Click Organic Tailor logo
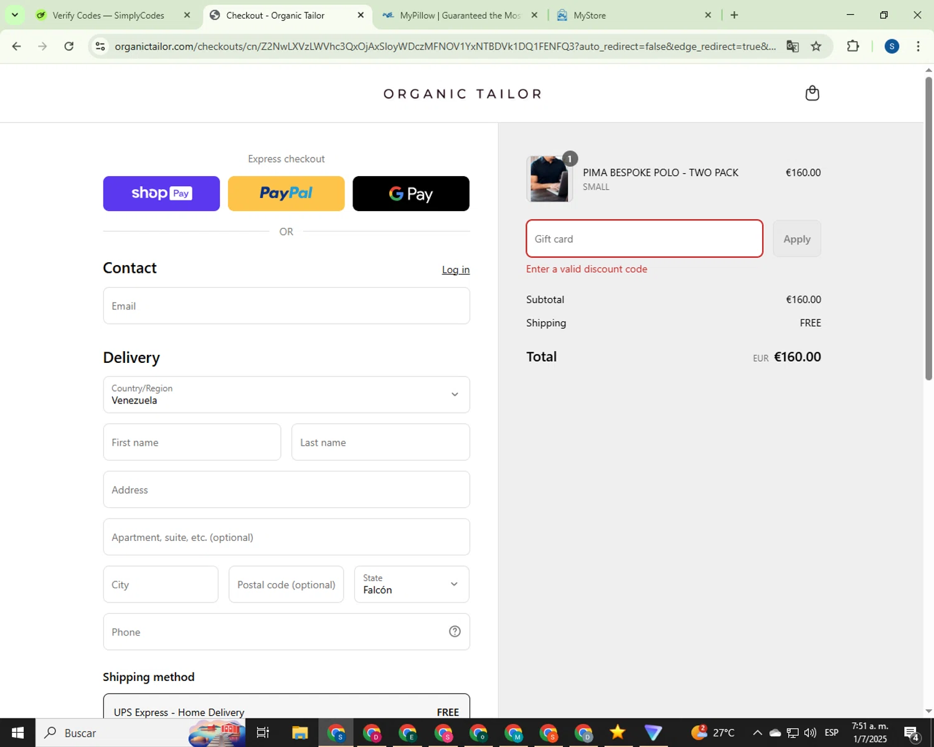Screen dimensions: 934x747 tap(463, 94)
